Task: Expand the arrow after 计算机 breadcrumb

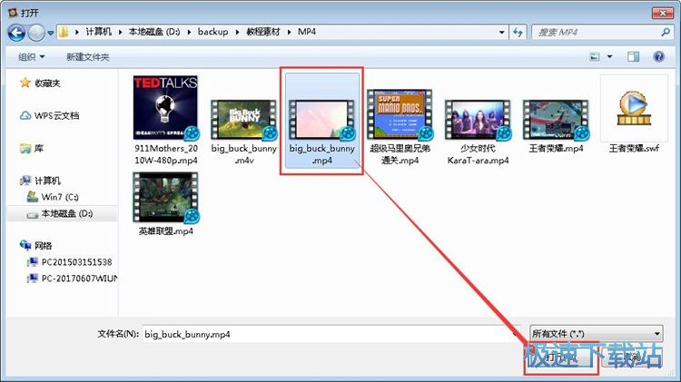Action: (x=120, y=32)
